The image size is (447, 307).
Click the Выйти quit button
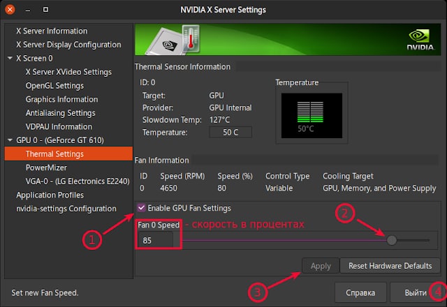coord(416,292)
